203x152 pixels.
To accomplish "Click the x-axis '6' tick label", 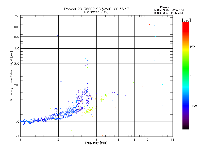I will 119,140.
